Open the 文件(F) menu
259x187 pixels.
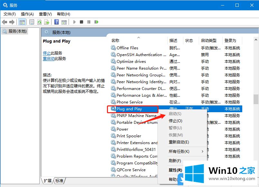(10, 14)
